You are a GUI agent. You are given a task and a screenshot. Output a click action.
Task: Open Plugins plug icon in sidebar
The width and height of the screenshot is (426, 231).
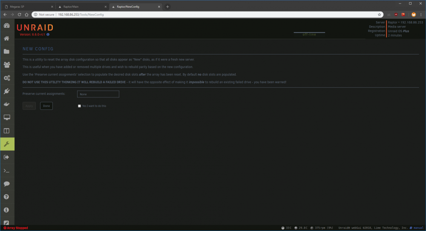click(x=7, y=91)
